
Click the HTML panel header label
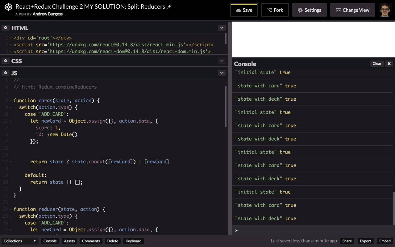tap(20, 28)
